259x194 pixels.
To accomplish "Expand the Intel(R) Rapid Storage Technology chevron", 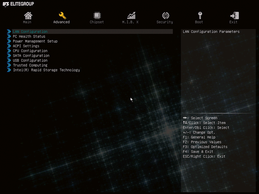I will point(9,70).
